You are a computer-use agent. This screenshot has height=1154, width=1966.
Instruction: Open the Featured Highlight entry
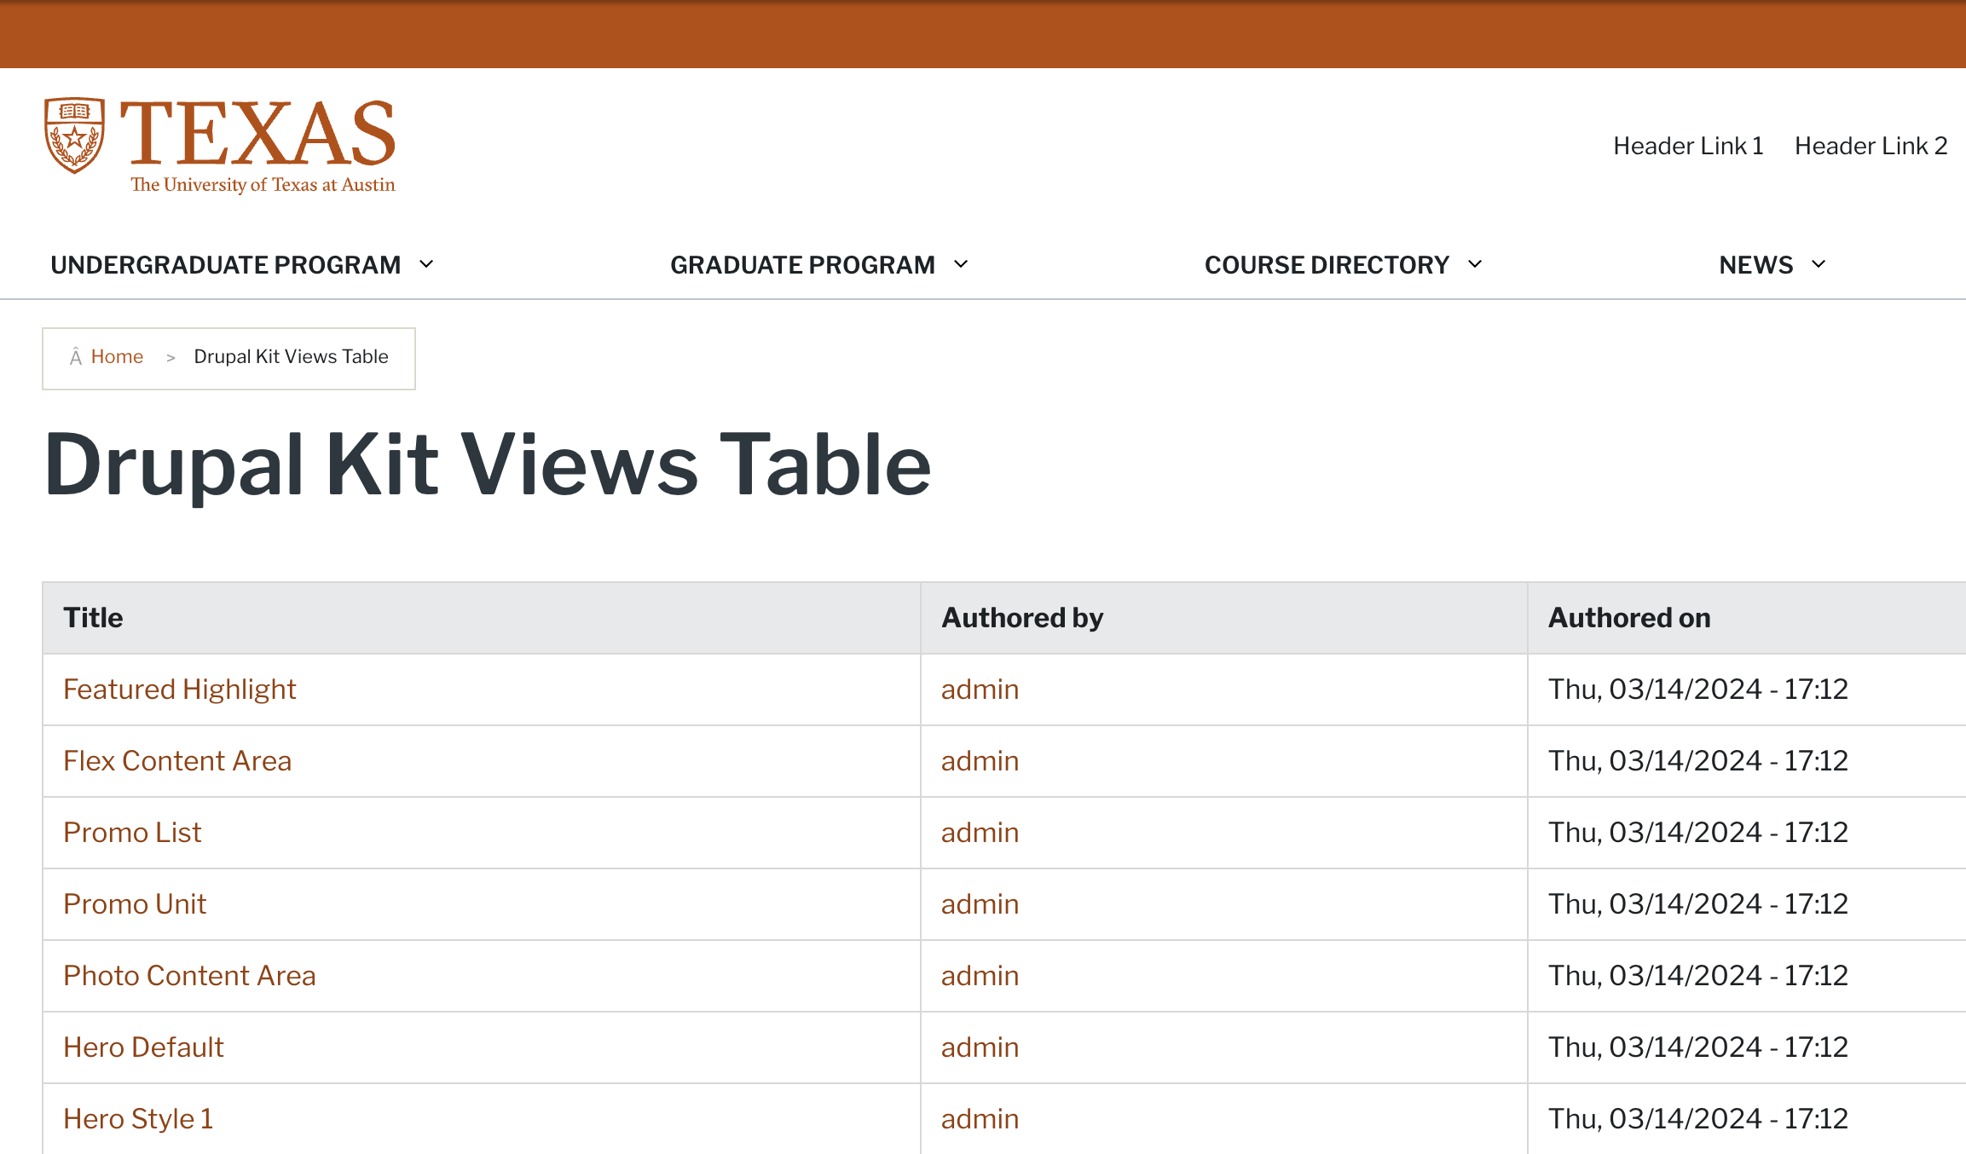click(x=179, y=690)
